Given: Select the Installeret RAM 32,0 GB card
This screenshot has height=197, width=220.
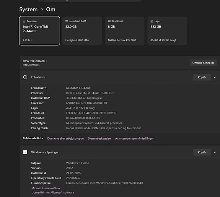Looking at the screenshot, I should [x=82, y=31].
